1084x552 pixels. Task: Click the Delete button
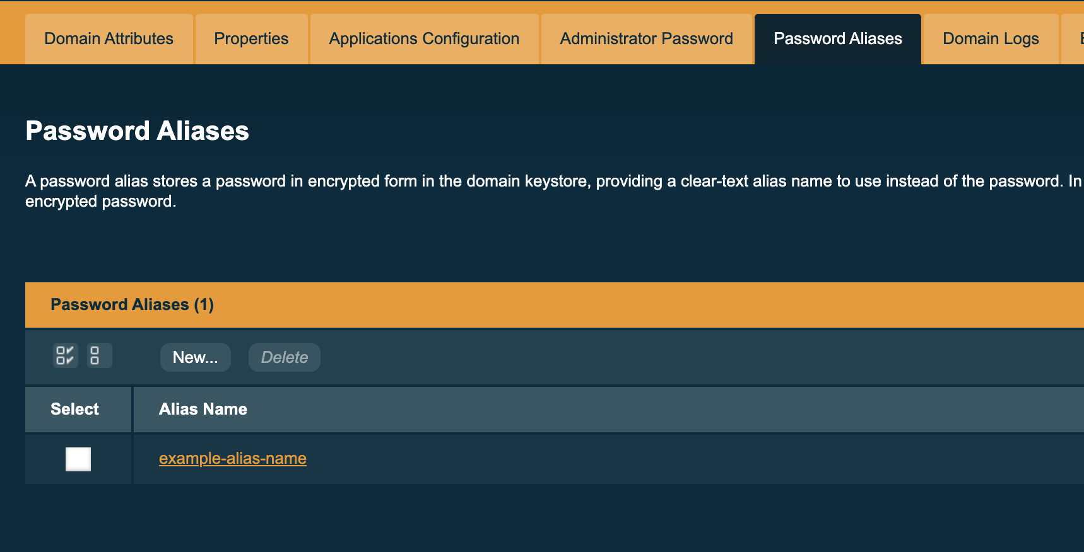(284, 357)
